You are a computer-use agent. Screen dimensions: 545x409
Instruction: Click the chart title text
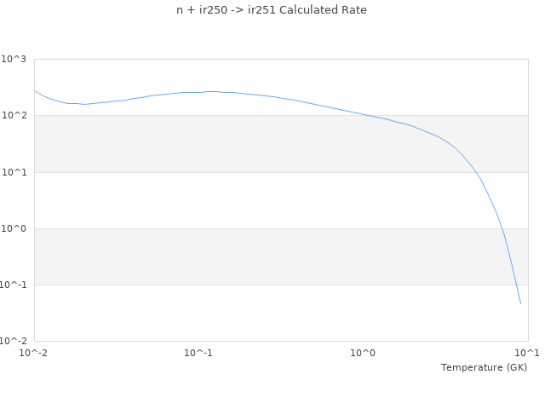pos(272,10)
